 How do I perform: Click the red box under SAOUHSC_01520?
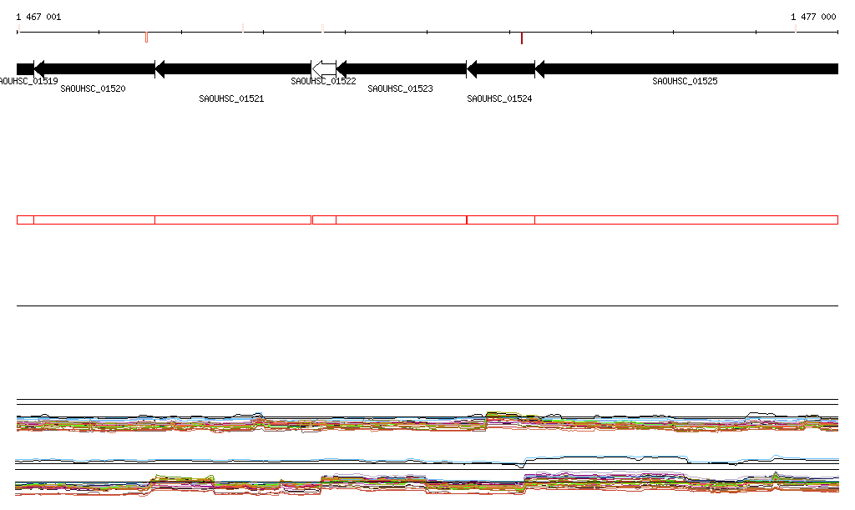[94, 220]
